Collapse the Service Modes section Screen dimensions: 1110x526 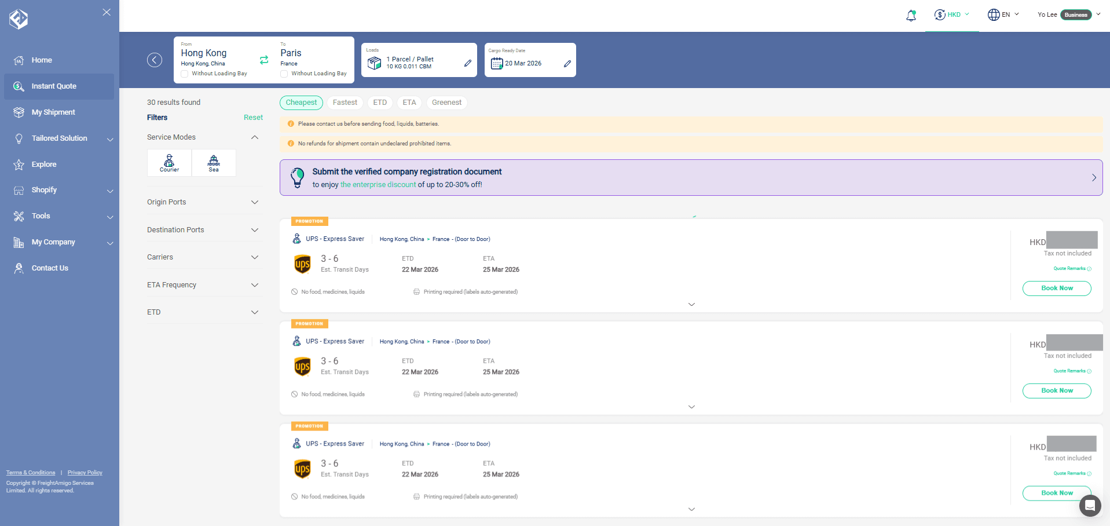click(x=254, y=137)
